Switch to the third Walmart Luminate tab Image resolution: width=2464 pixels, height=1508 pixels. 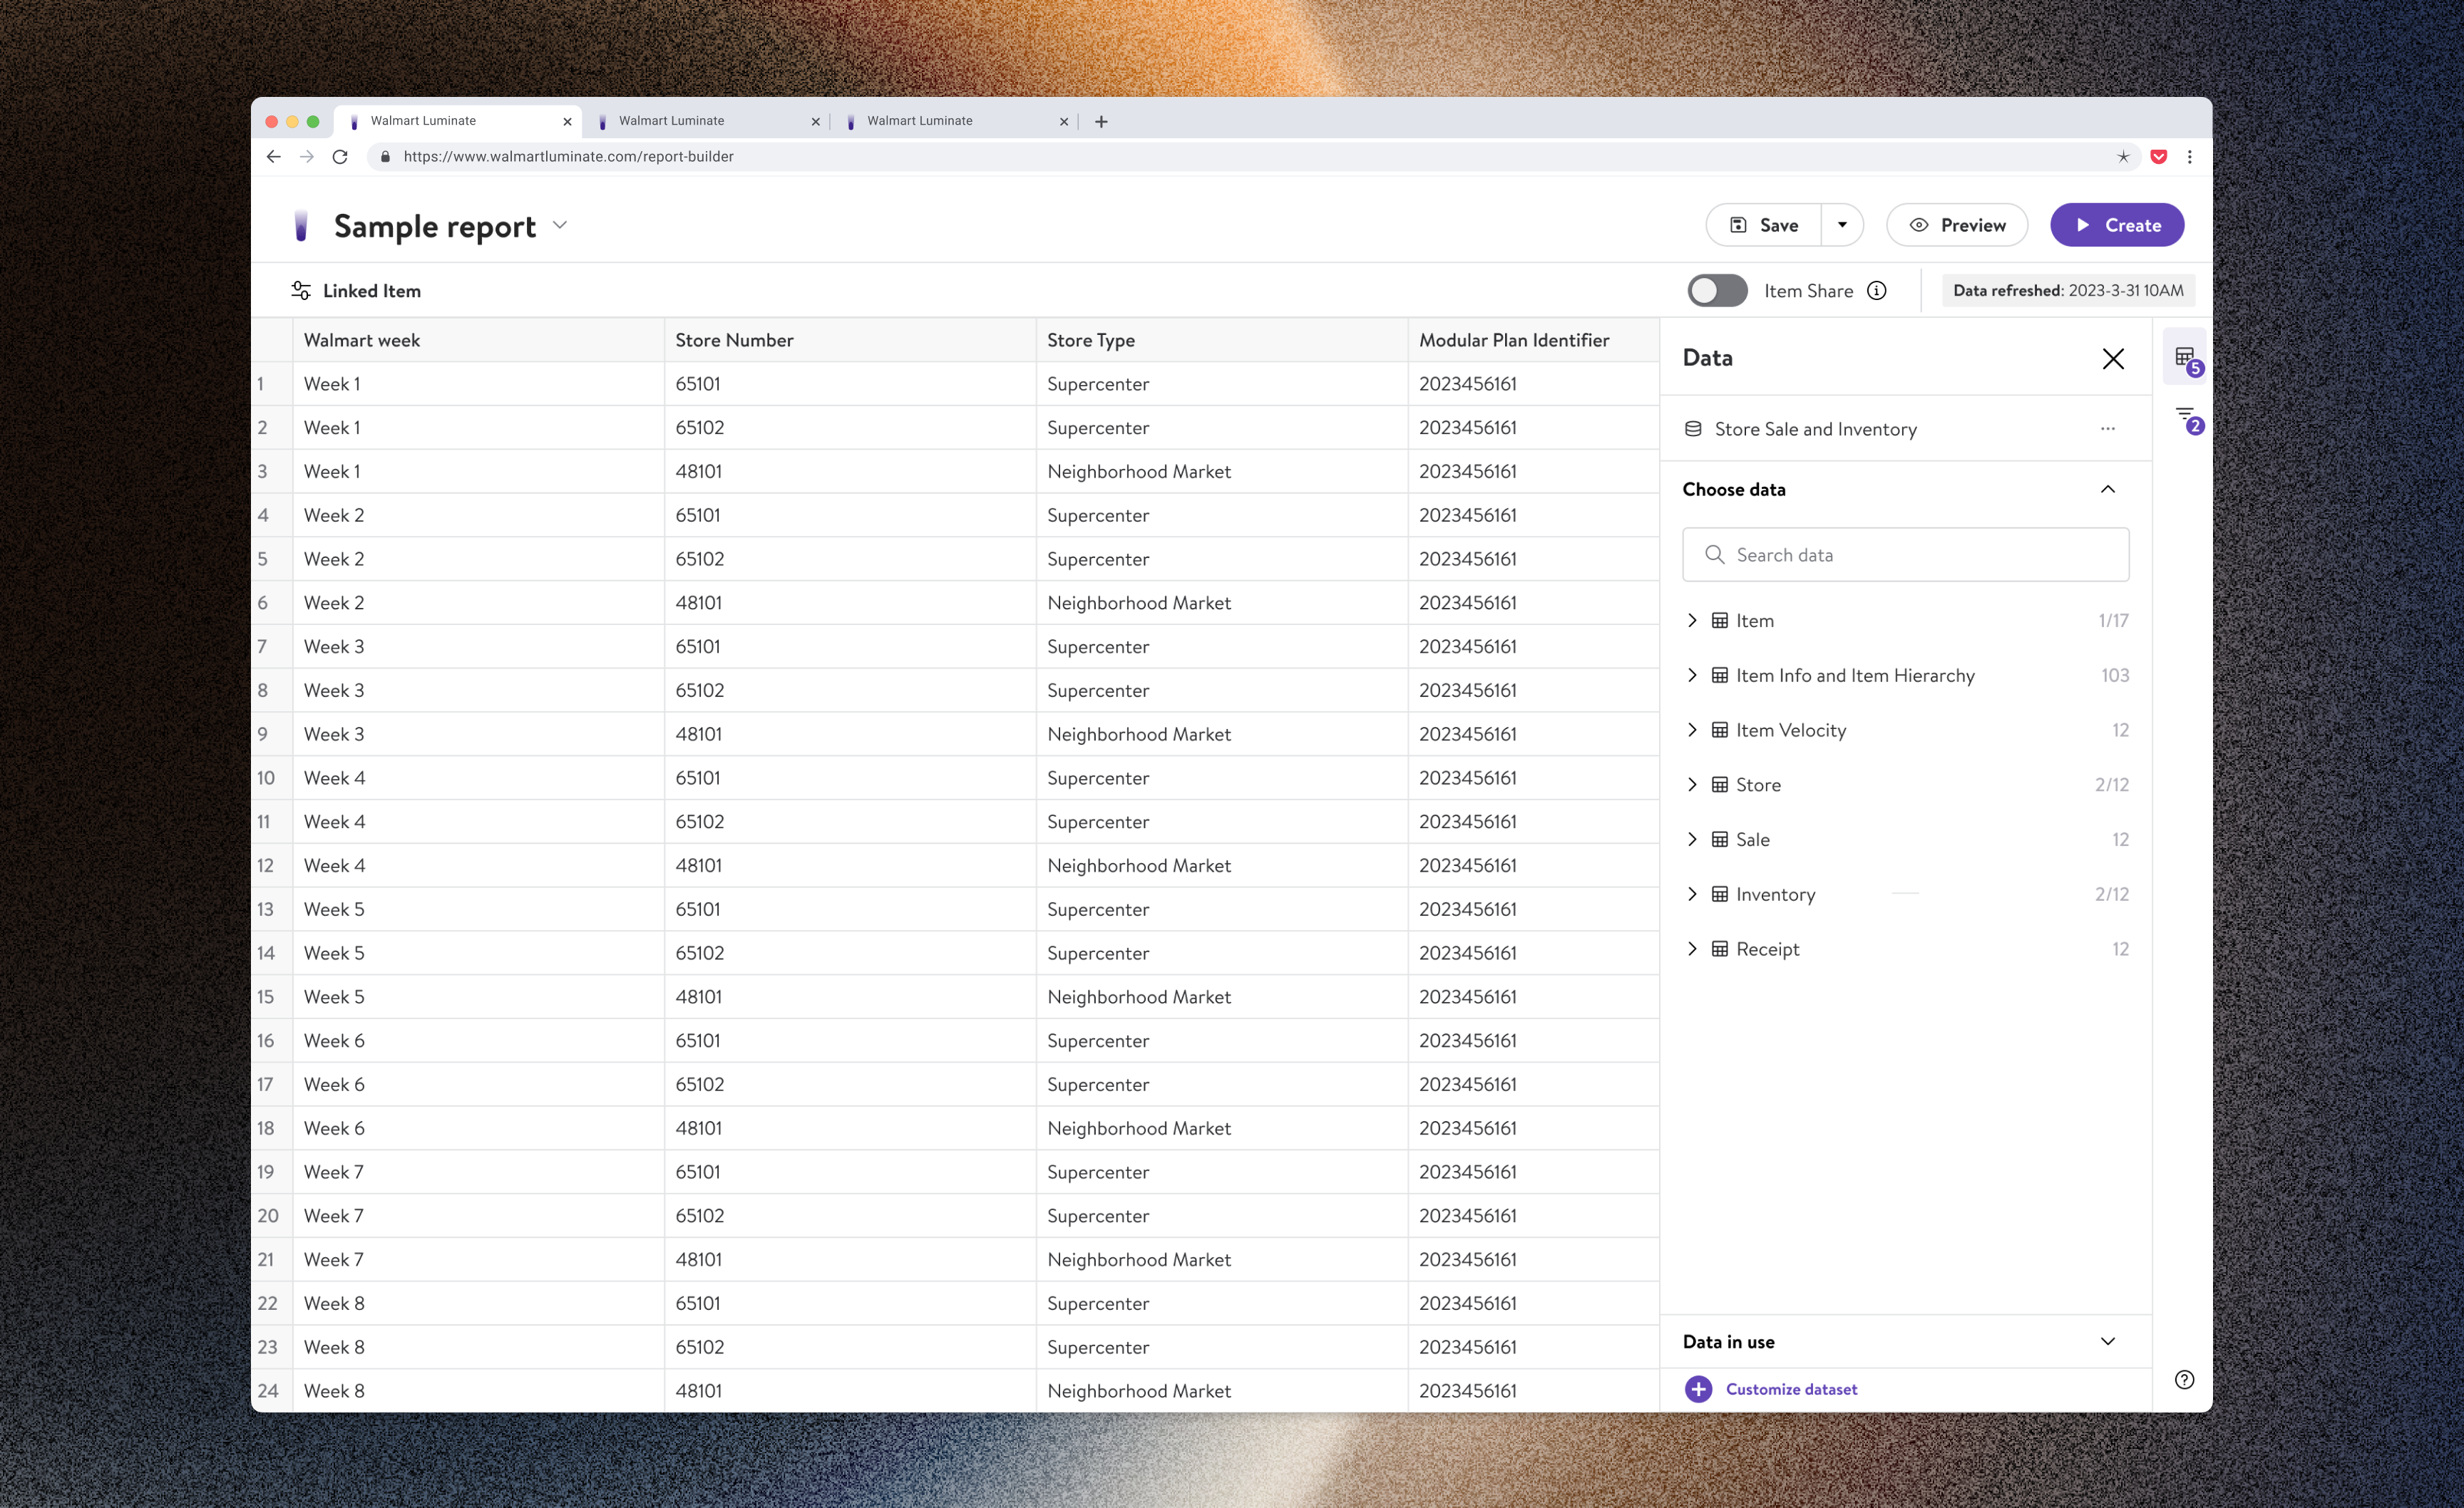(953, 121)
